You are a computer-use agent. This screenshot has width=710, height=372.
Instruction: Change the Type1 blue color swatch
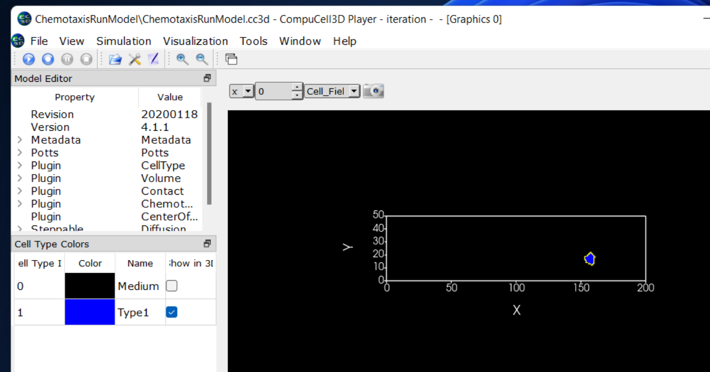pos(89,311)
